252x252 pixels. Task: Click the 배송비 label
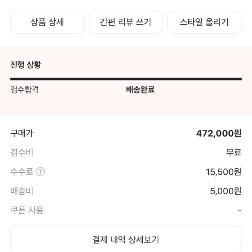22,191
